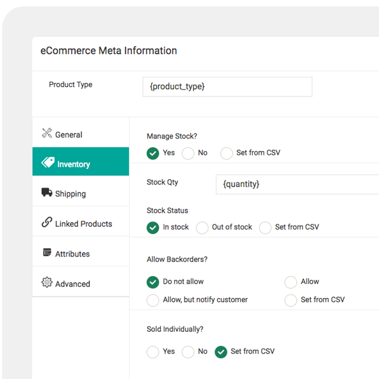Choose Set from CSV for Manage Stock
Screen dimensions: 379x379
click(x=226, y=153)
